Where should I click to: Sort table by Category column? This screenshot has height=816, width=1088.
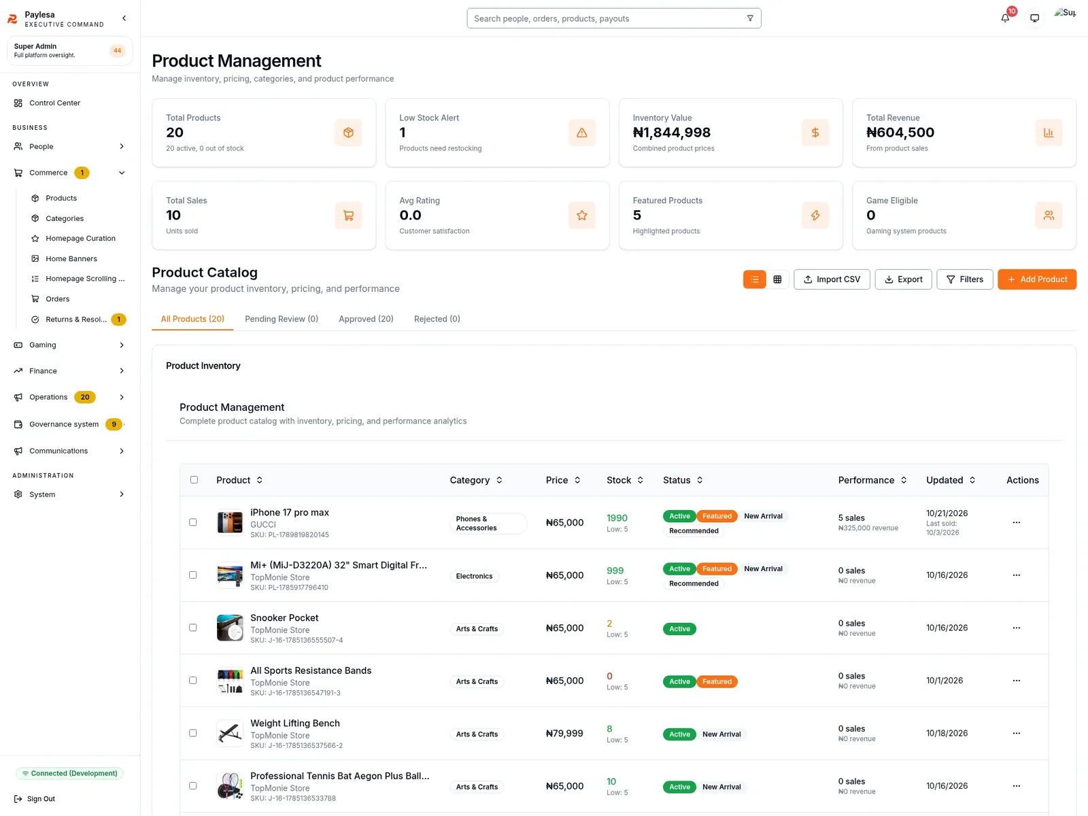pyautogui.click(x=476, y=480)
